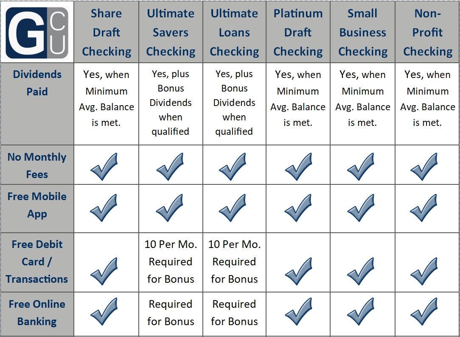Click Ultimate Loans online banking 'Required for Bonus' cell
This screenshot has height=337, width=460.
click(234, 313)
